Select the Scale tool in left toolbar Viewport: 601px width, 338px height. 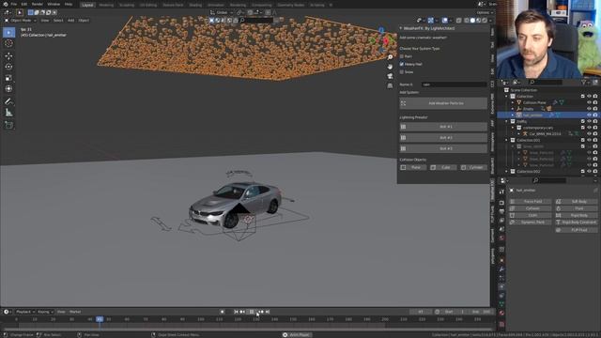tap(8, 78)
